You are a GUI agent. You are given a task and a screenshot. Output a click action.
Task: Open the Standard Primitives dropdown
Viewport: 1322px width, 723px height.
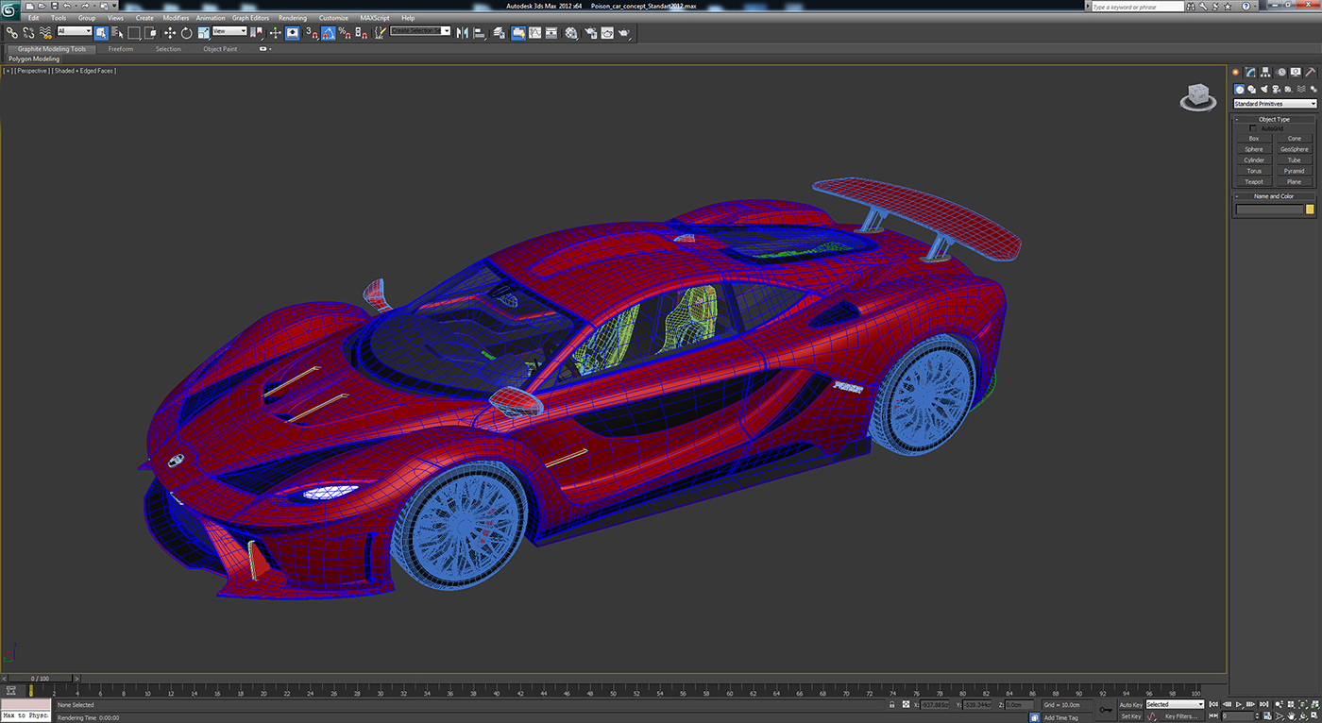coord(1275,103)
